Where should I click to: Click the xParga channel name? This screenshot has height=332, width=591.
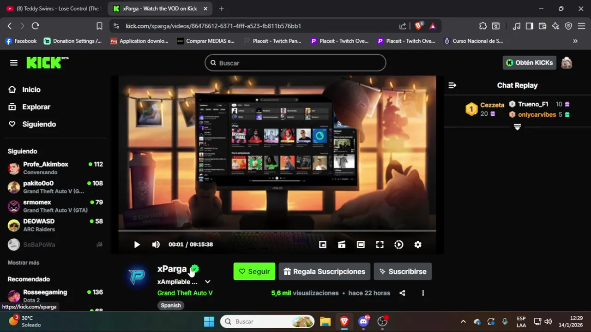172,269
